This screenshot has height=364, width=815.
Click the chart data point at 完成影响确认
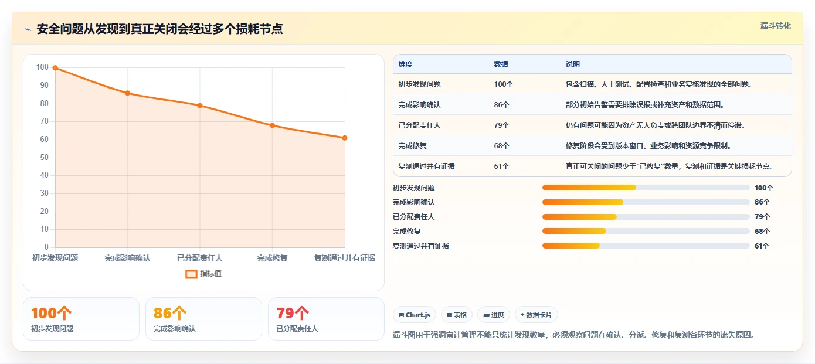[127, 93]
